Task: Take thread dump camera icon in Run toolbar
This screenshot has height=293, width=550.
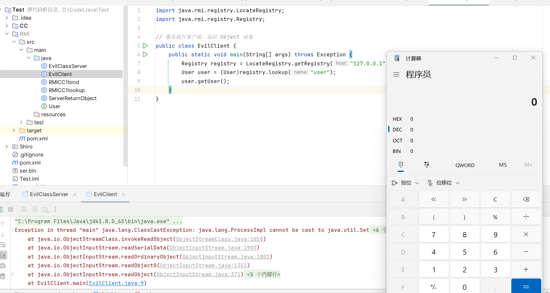Action: pos(24,209)
